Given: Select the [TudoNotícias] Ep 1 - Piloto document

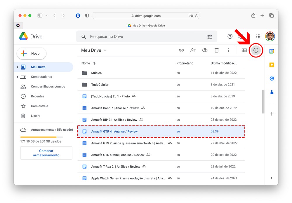Looking at the screenshot, I should [161, 96].
